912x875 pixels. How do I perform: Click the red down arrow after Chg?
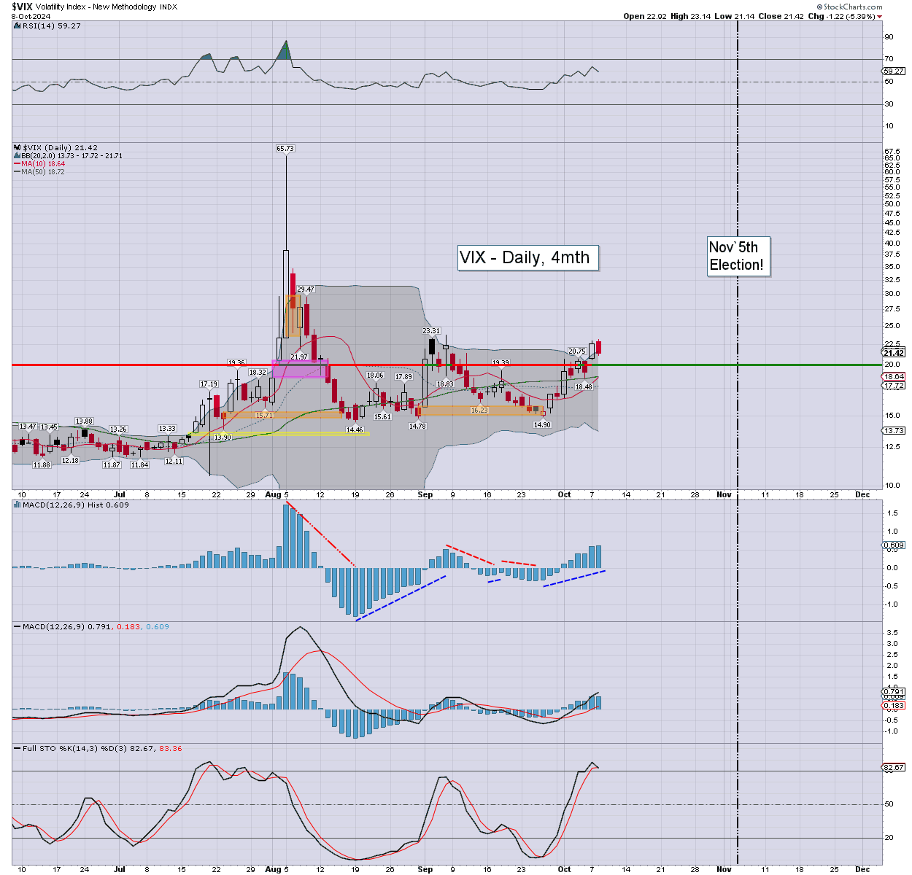[879, 16]
